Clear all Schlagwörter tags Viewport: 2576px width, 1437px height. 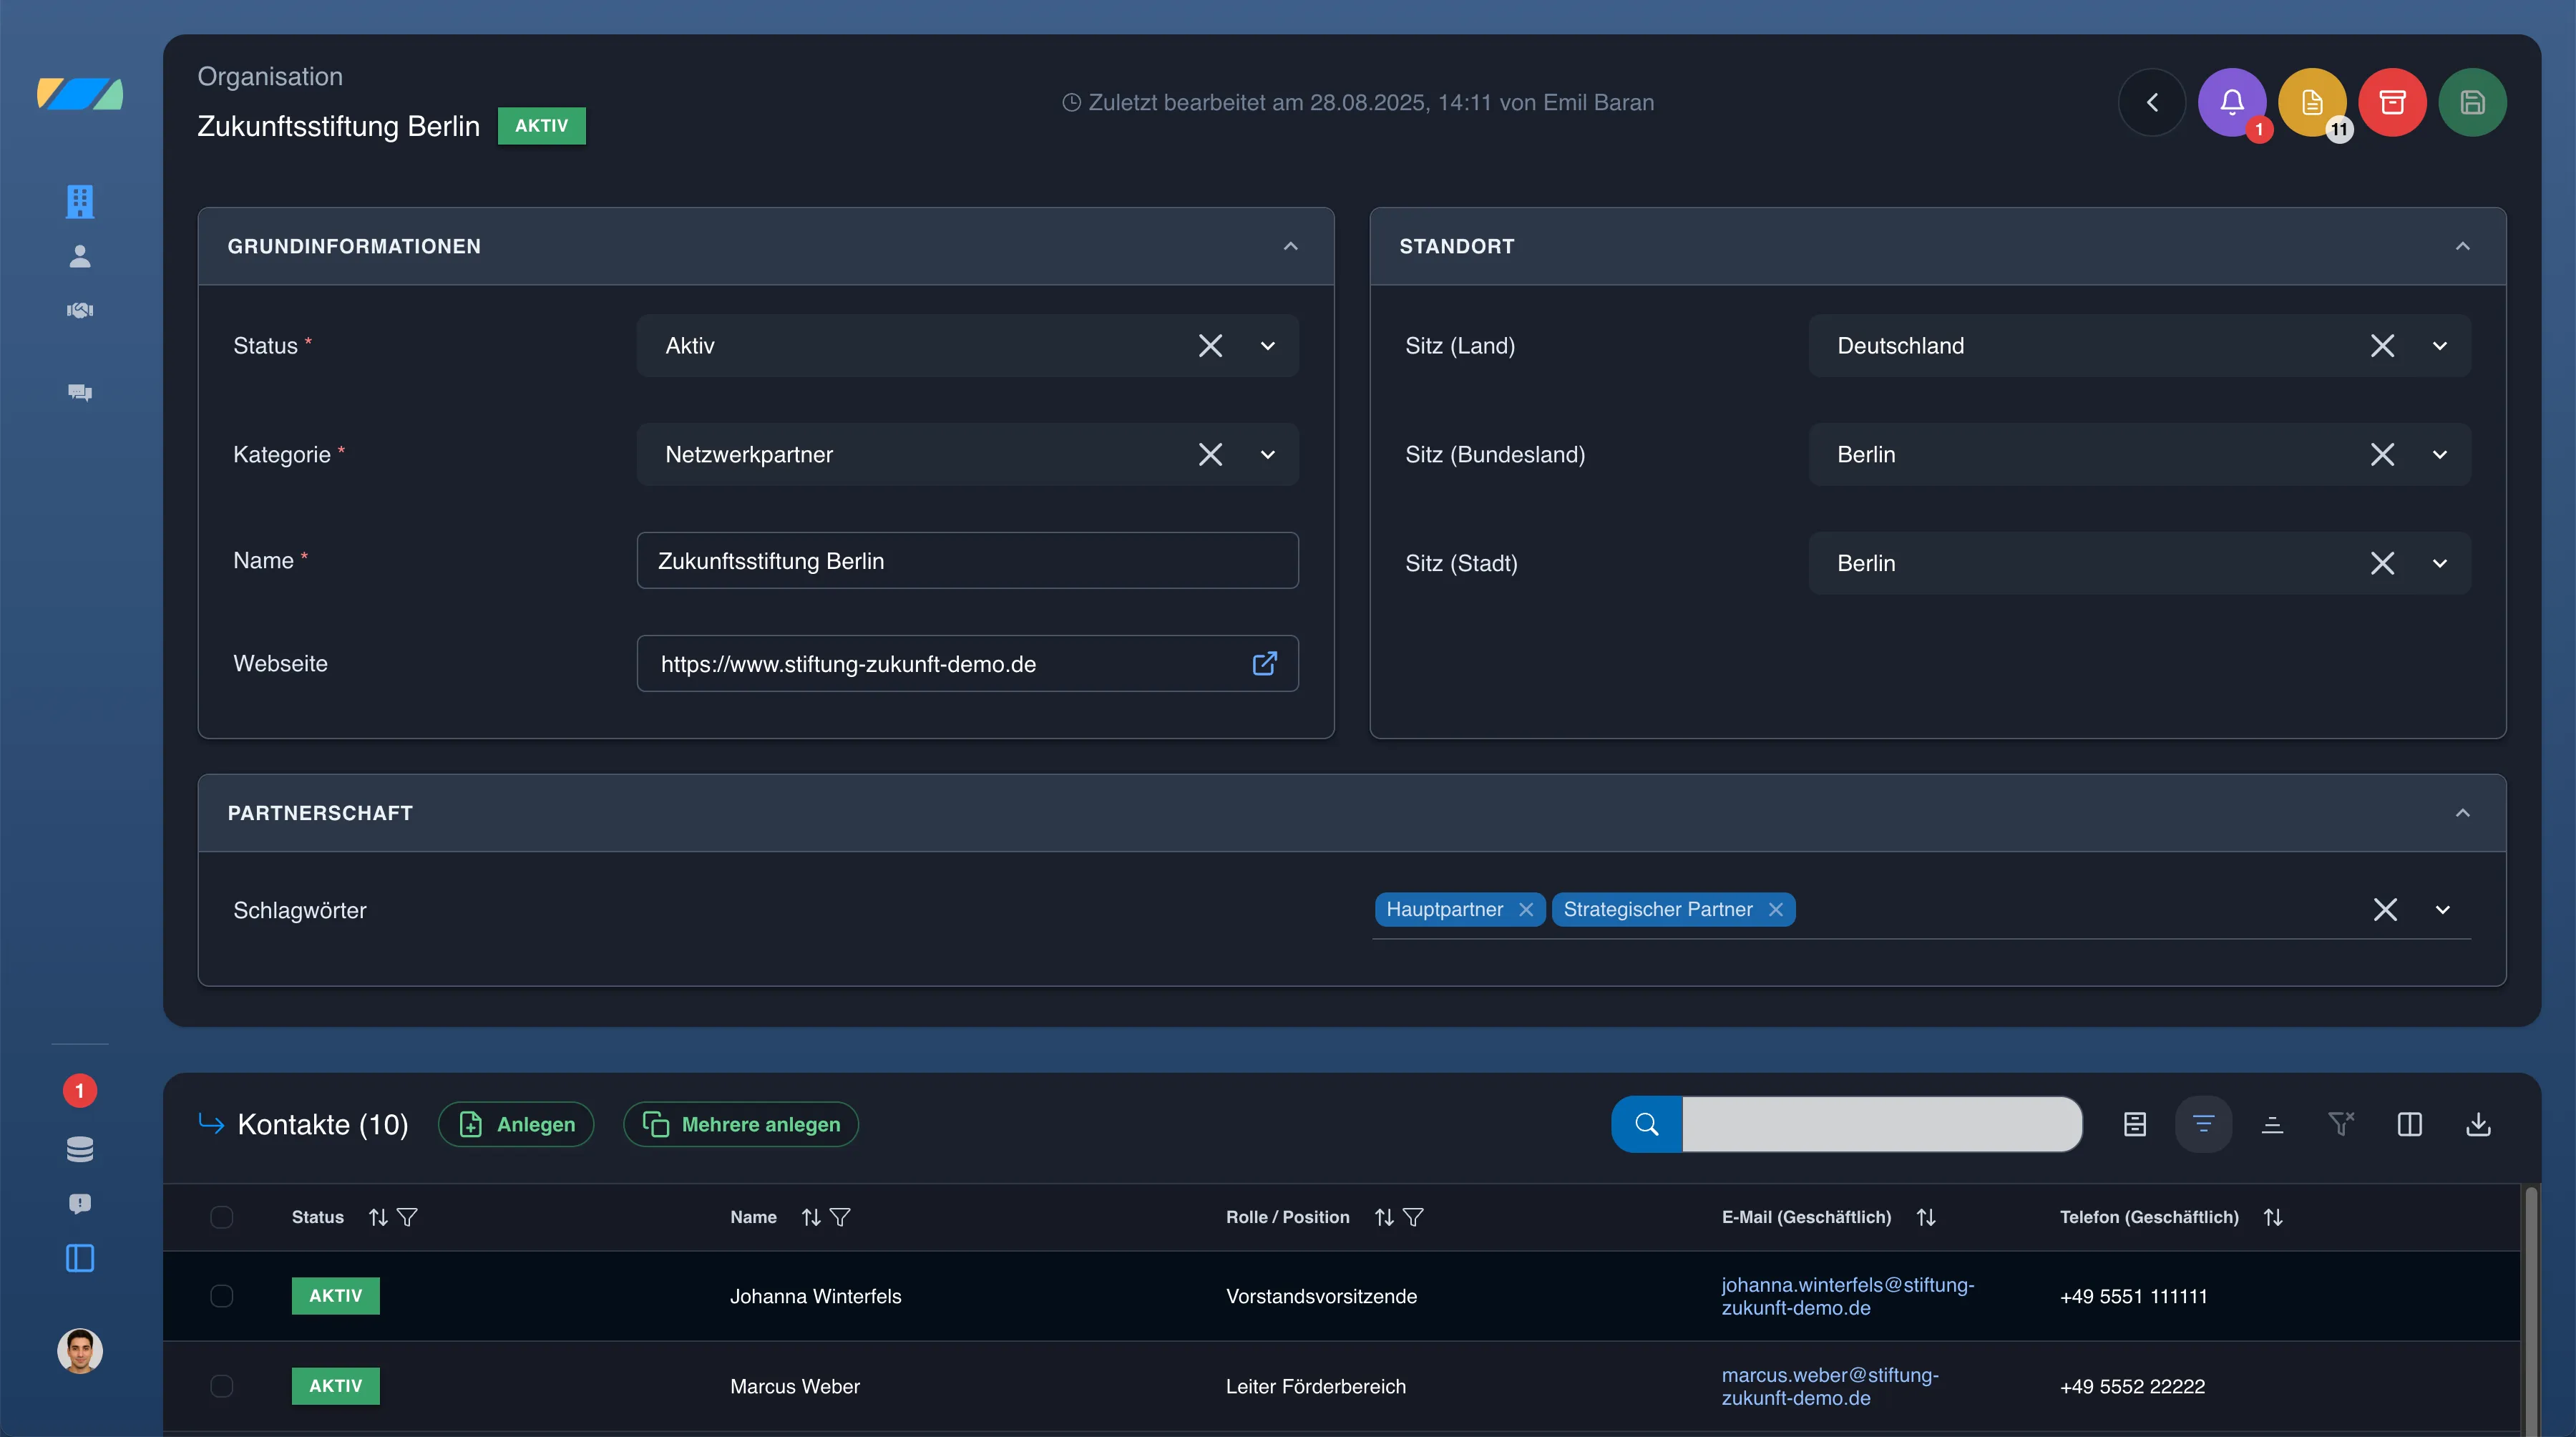pyautogui.click(x=2385, y=910)
